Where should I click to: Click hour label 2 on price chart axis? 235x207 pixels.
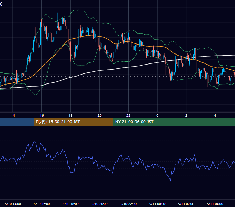click(x=186, y=116)
